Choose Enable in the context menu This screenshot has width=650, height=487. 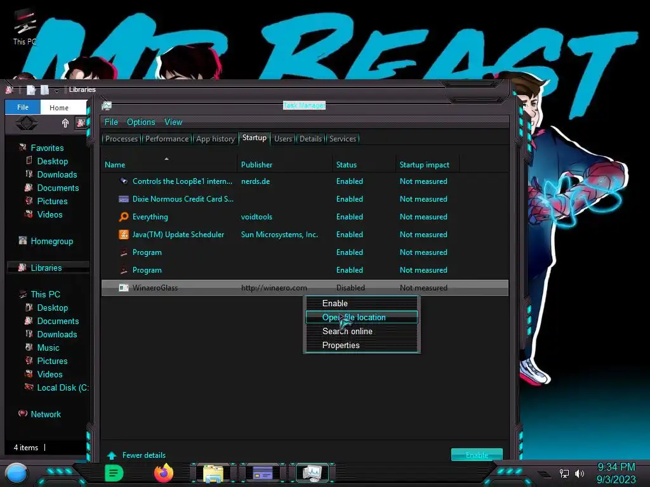pos(361,303)
